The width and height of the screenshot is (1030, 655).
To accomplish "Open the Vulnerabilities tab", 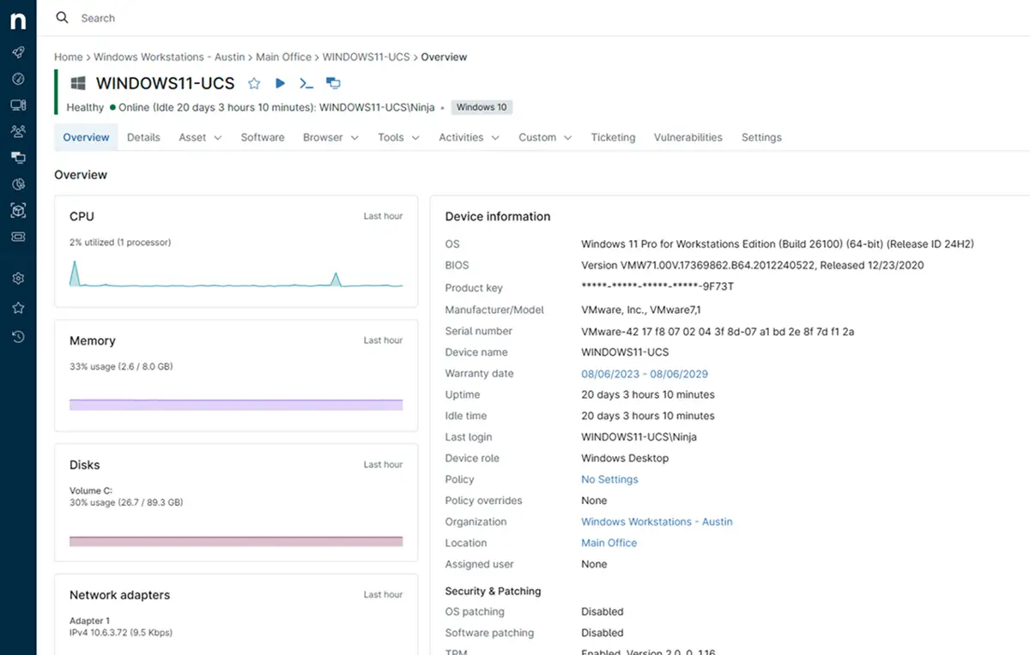I will coord(688,137).
